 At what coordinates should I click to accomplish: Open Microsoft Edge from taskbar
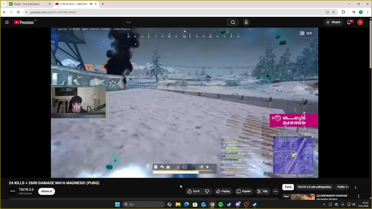pyautogui.click(x=187, y=204)
